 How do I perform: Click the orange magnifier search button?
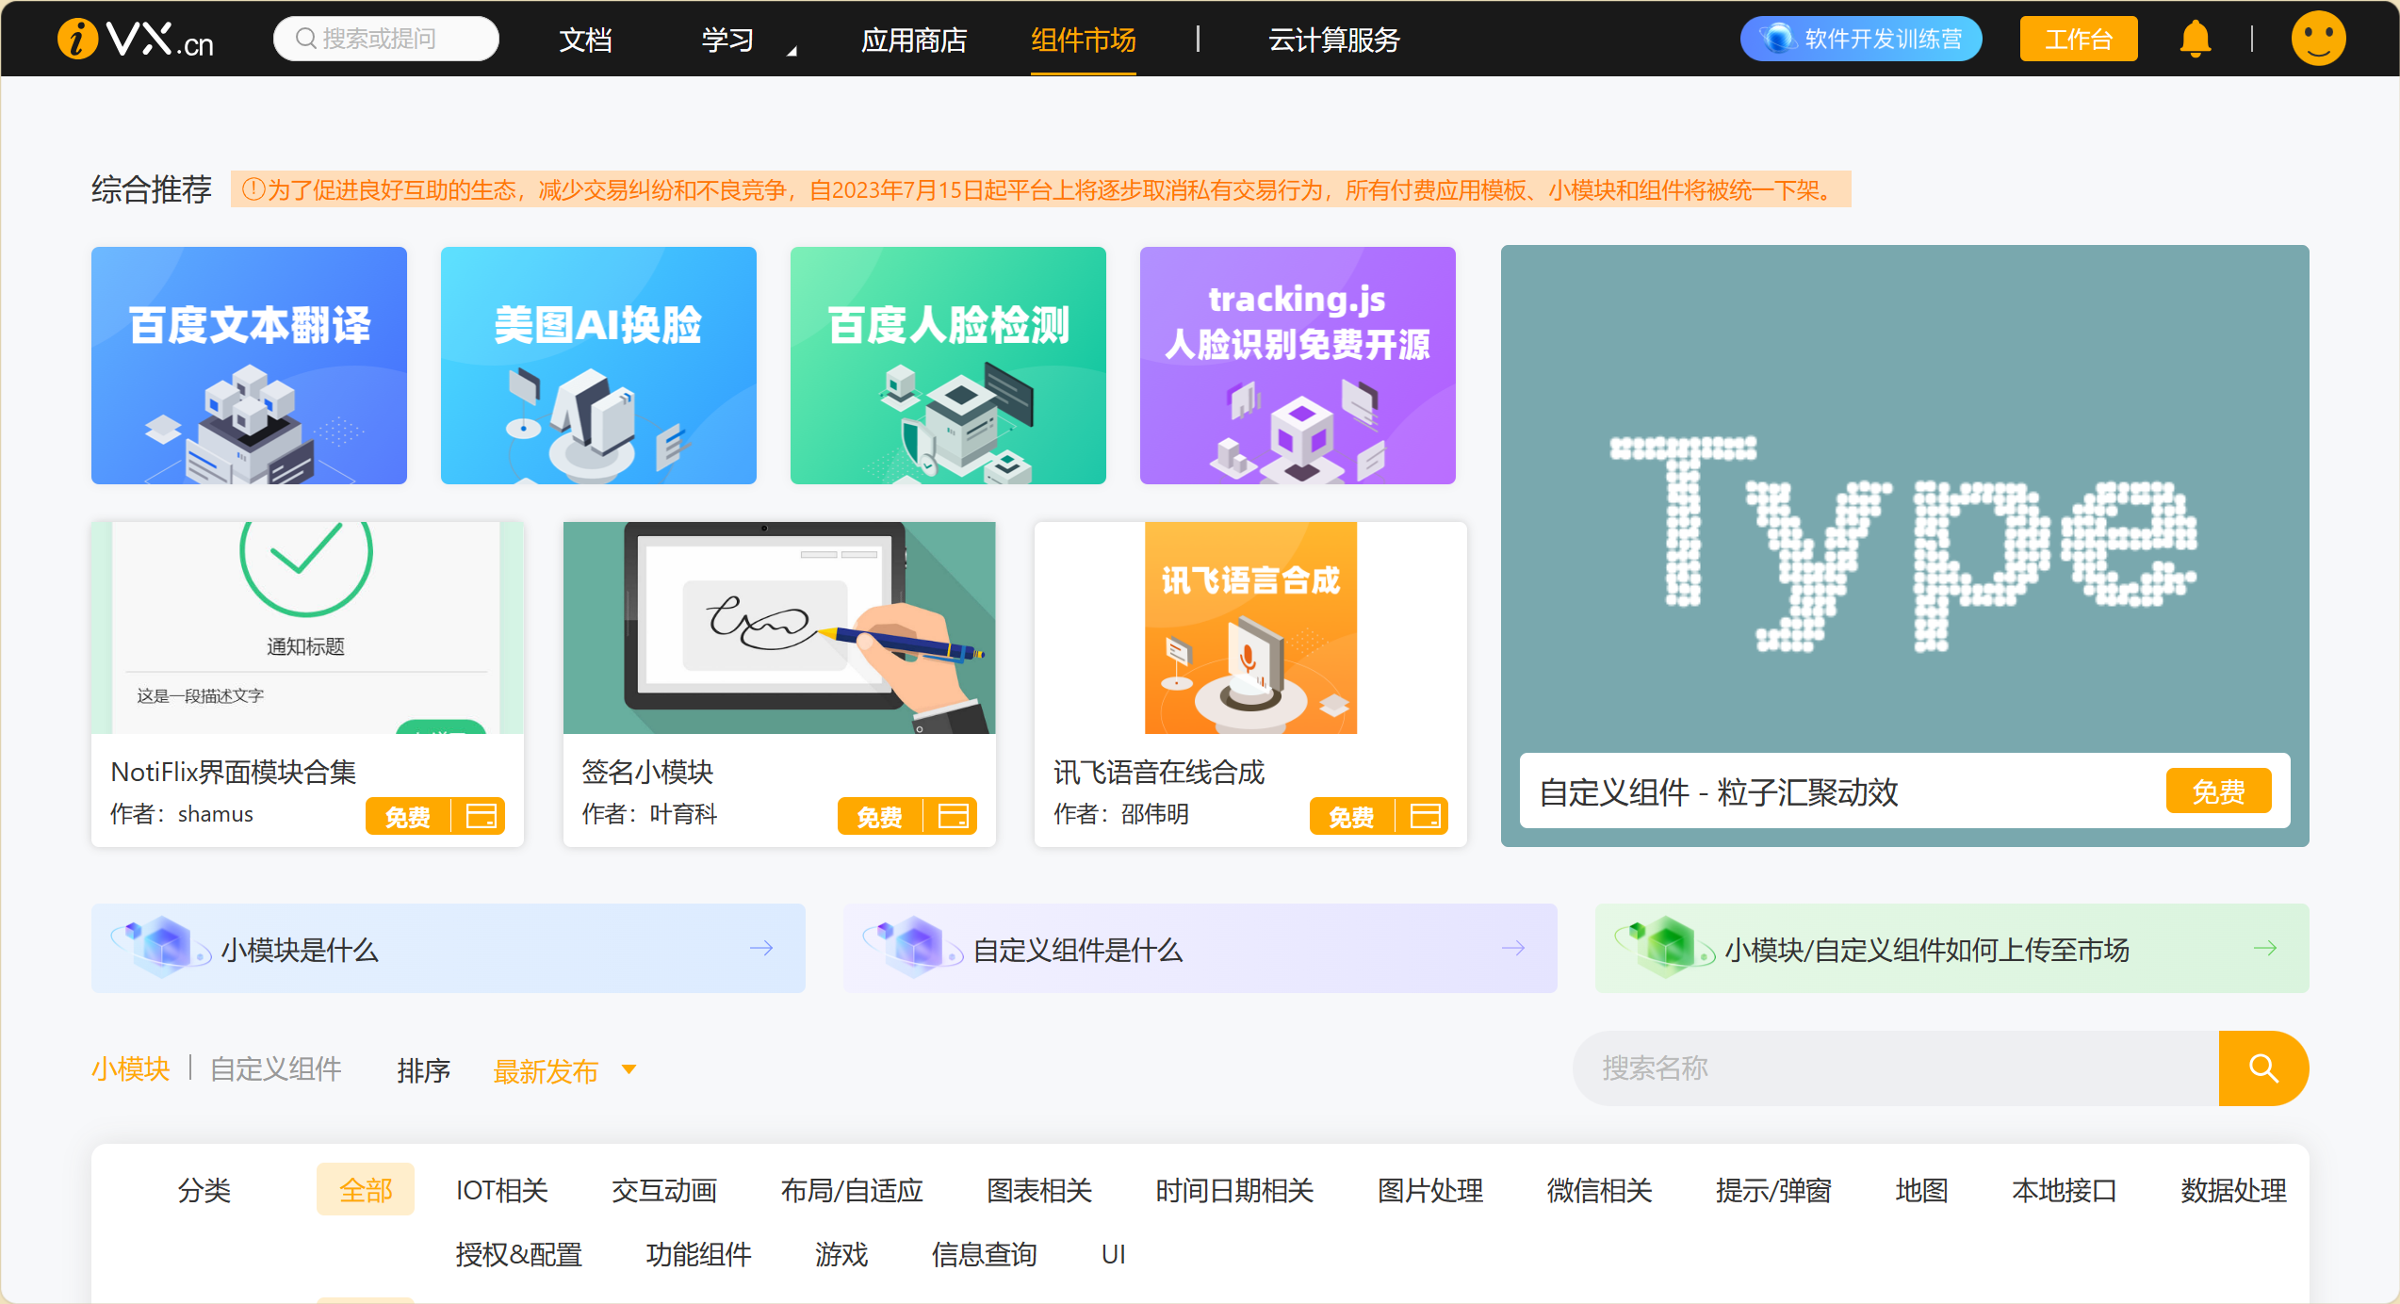(x=2262, y=1068)
